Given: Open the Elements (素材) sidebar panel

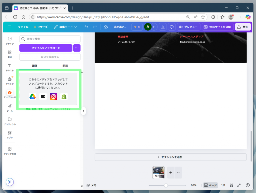Looking at the screenshot, I should pos(10,54).
